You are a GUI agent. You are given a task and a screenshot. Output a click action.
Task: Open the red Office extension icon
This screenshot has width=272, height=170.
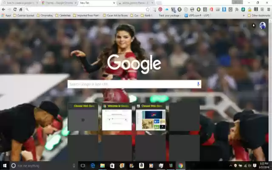coord(211,9)
